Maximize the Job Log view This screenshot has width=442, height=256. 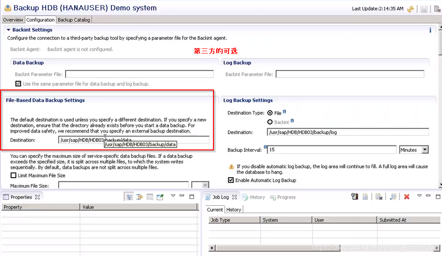[x=438, y=196]
